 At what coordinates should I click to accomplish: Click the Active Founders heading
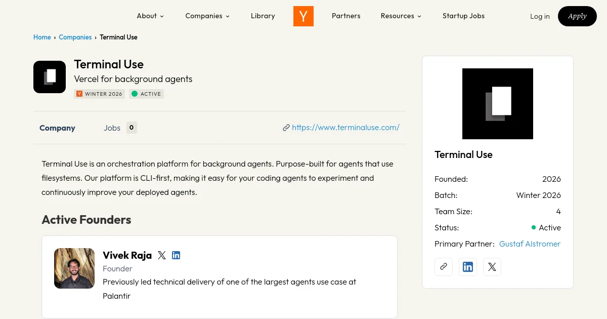point(86,220)
